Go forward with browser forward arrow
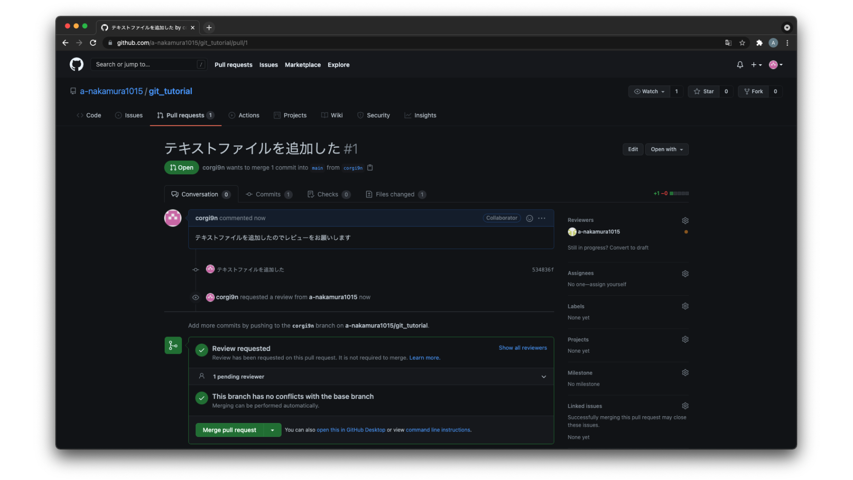Screen dimensions: 853x480 coord(79,43)
